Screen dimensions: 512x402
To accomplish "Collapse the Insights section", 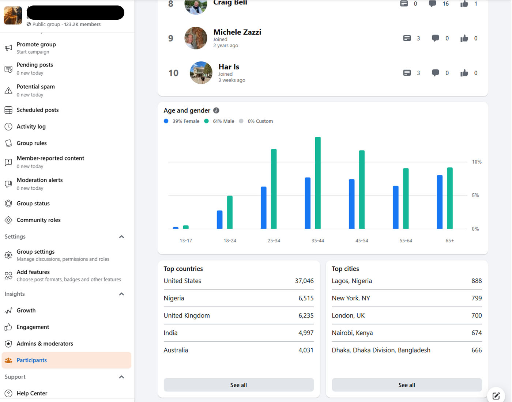I will click(x=121, y=294).
